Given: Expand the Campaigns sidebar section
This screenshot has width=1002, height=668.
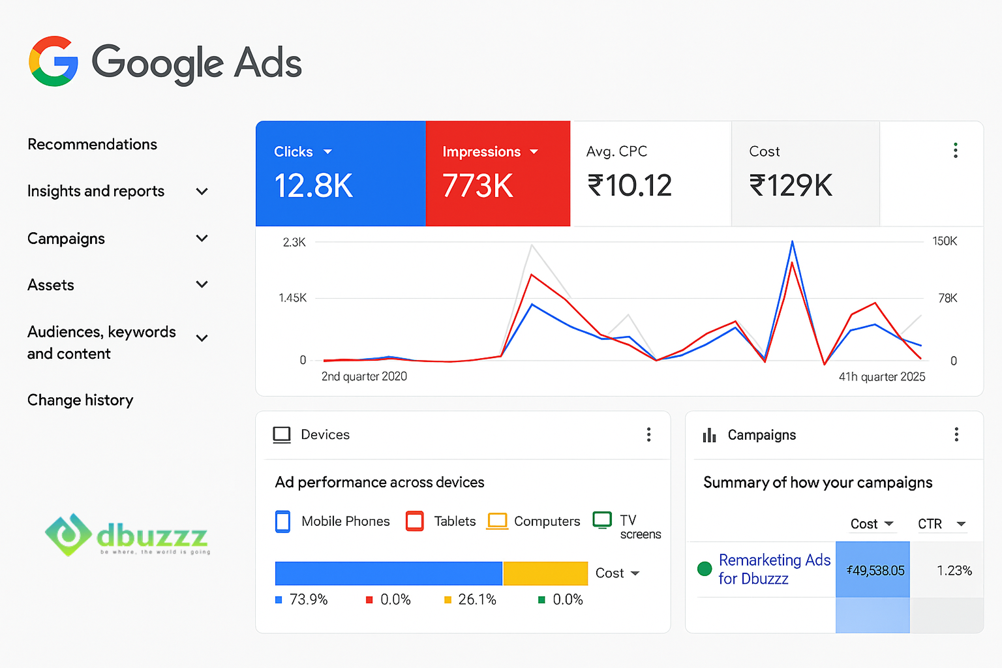Looking at the screenshot, I should [202, 239].
